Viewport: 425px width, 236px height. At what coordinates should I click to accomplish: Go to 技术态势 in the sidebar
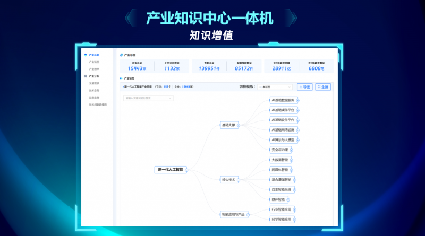tap(94, 90)
